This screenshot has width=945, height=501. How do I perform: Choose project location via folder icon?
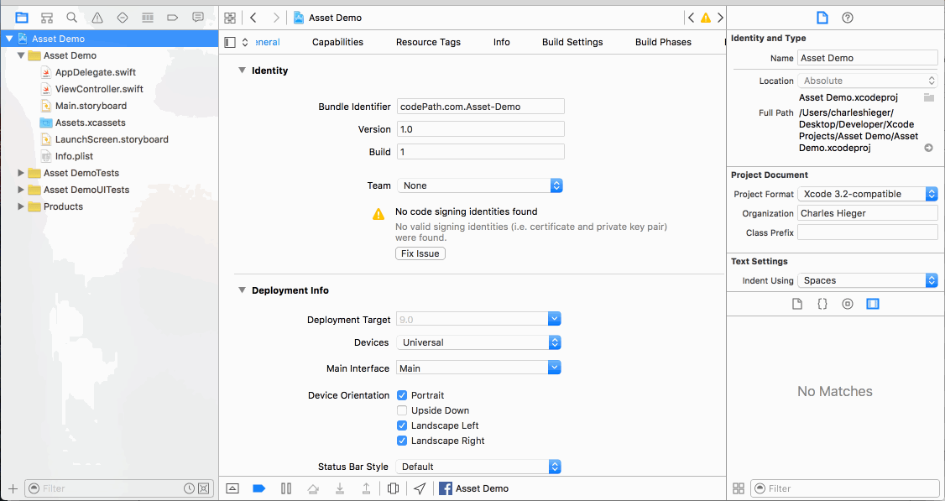[x=929, y=97]
